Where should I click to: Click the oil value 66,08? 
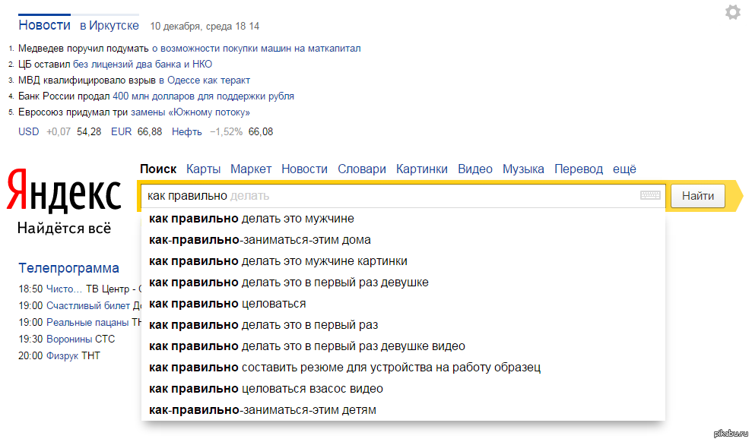pyautogui.click(x=260, y=131)
